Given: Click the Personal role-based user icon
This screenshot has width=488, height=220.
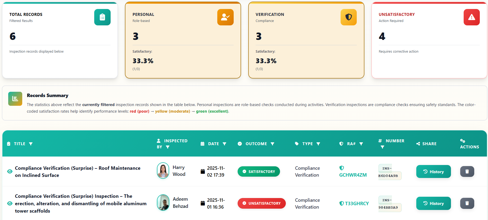Looking at the screenshot, I should (x=225, y=17).
